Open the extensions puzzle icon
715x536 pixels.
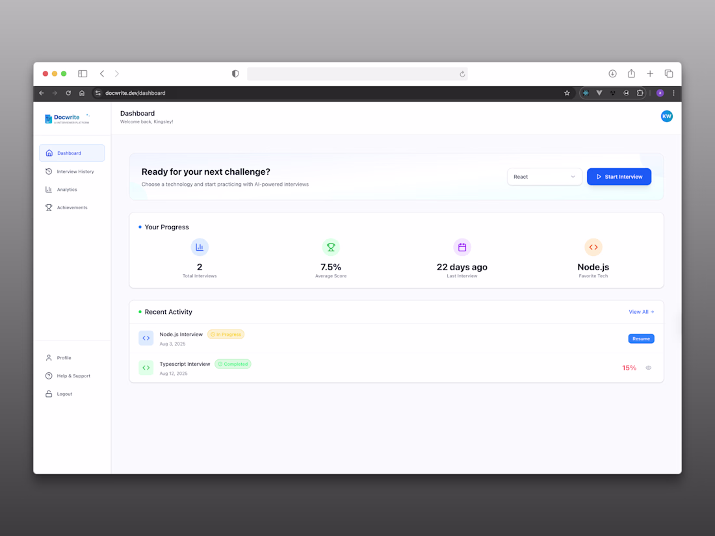640,93
